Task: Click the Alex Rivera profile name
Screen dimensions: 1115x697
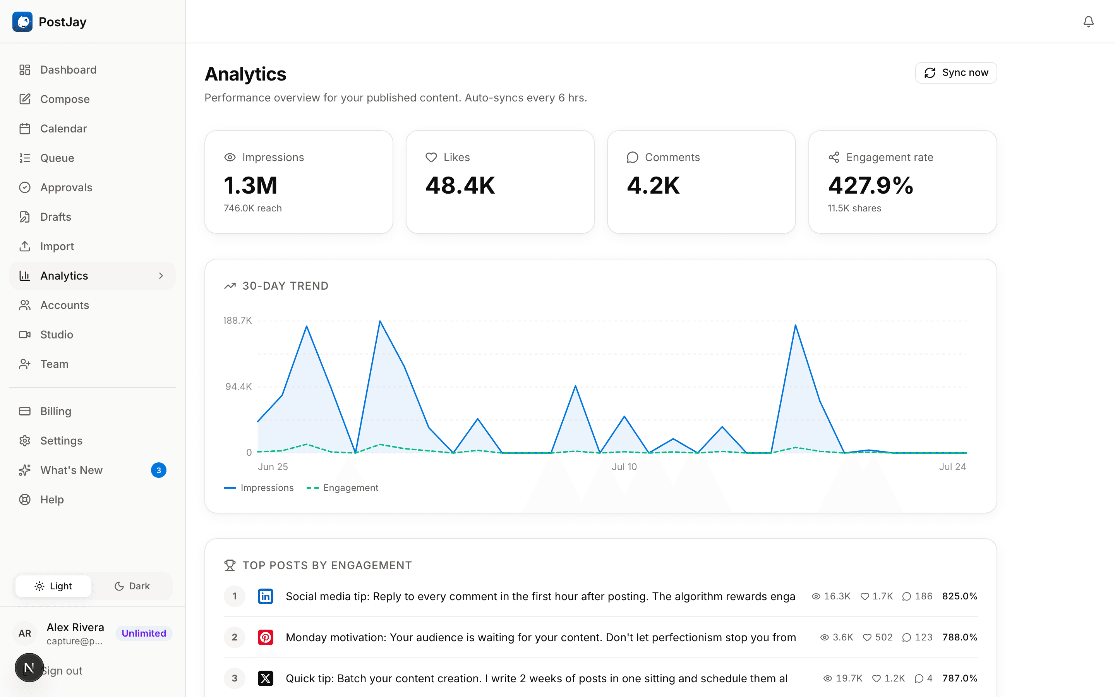Action: [75, 627]
